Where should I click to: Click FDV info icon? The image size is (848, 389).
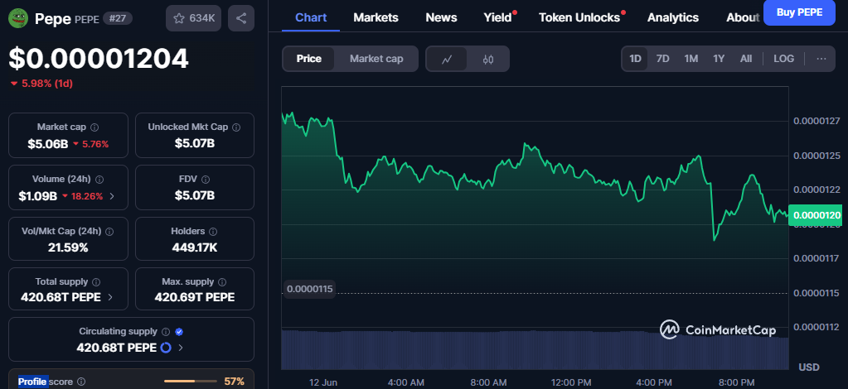tap(206, 180)
